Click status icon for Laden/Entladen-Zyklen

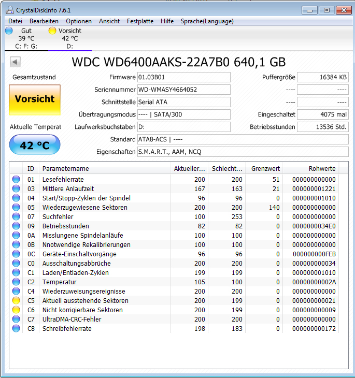(x=16, y=272)
